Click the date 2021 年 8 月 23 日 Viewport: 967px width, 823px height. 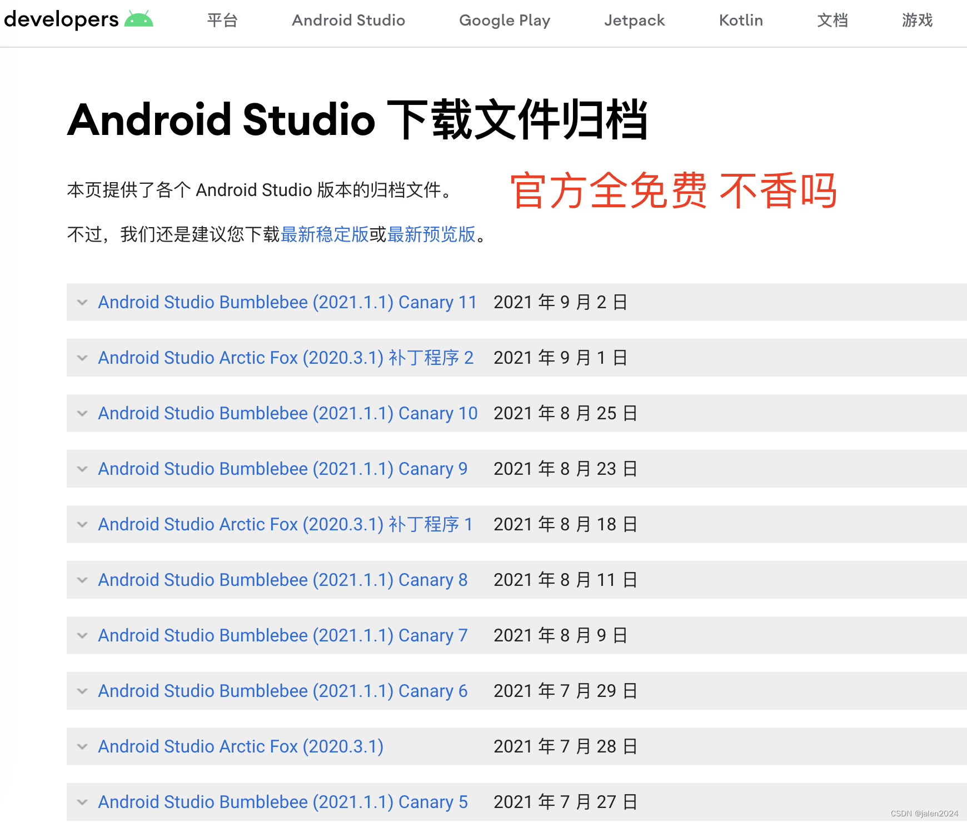[x=566, y=469]
